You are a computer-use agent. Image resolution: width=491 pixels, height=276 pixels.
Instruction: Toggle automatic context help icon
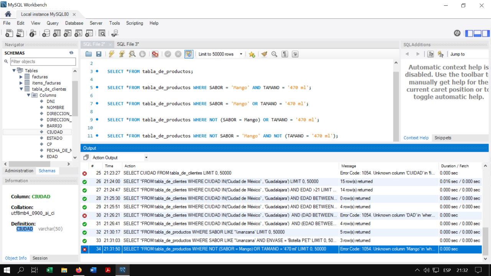click(440, 54)
